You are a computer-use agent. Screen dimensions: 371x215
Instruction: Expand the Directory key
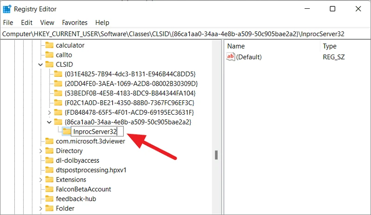coord(40,151)
